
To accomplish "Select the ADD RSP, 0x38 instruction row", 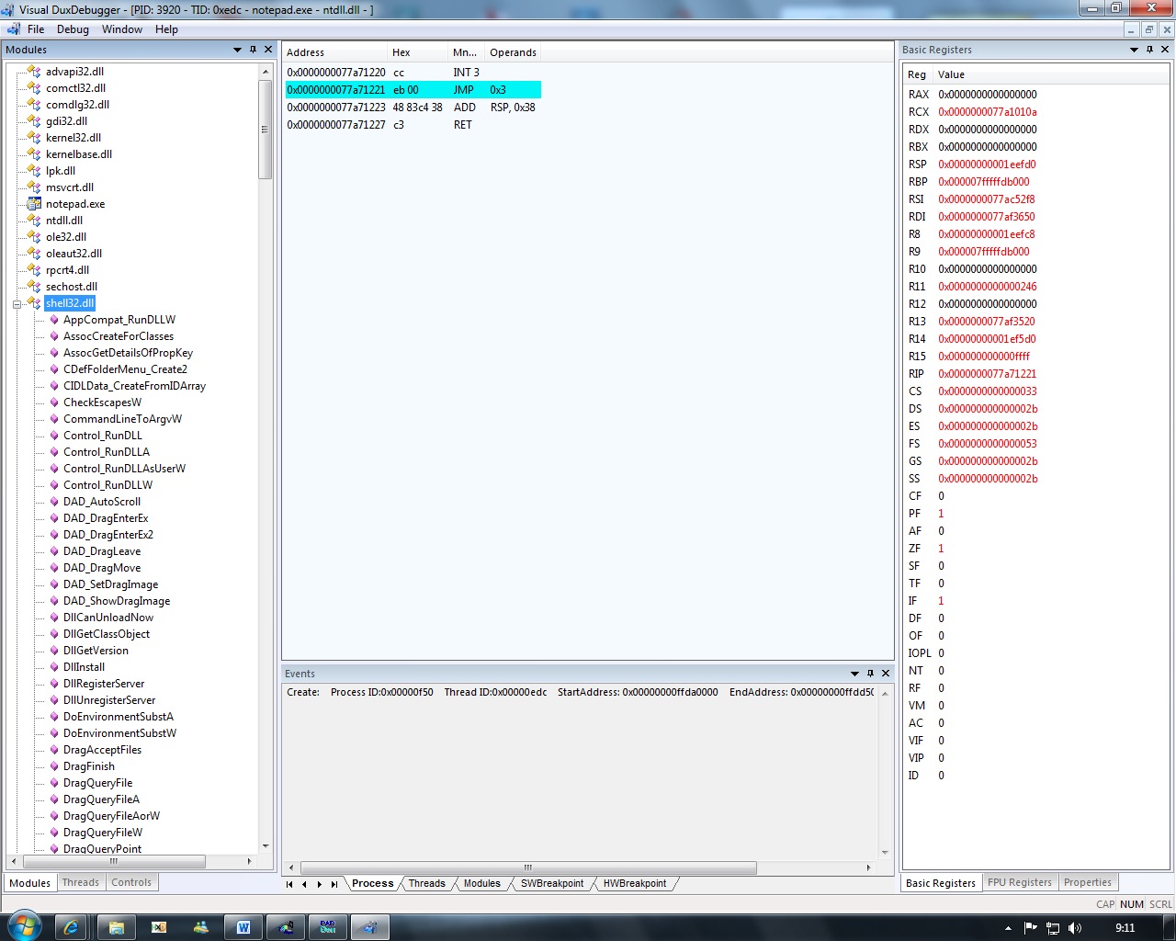I will (x=413, y=108).
